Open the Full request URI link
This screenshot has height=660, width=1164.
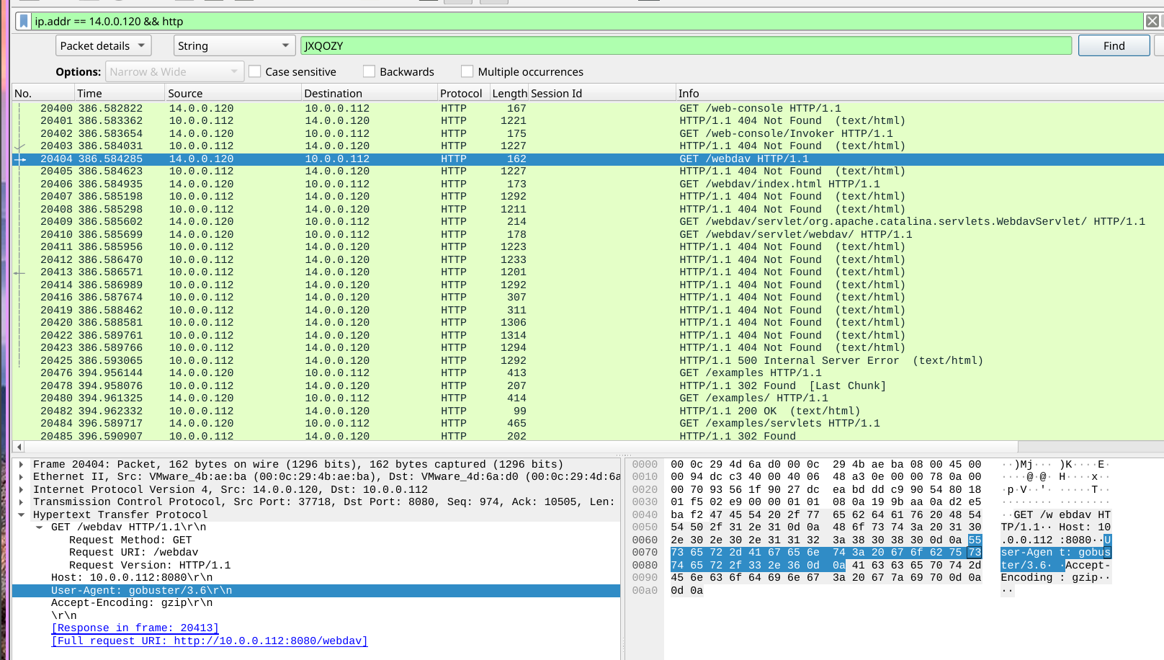tap(210, 641)
